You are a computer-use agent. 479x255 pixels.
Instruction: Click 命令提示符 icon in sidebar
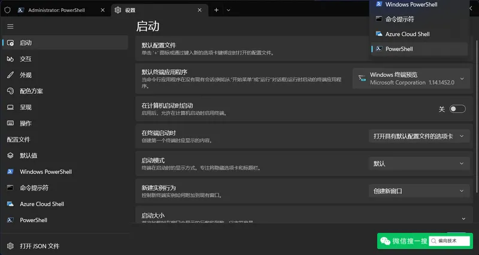10,188
